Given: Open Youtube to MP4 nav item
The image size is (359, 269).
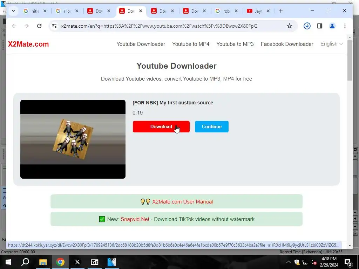Looking at the screenshot, I should [191, 44].
